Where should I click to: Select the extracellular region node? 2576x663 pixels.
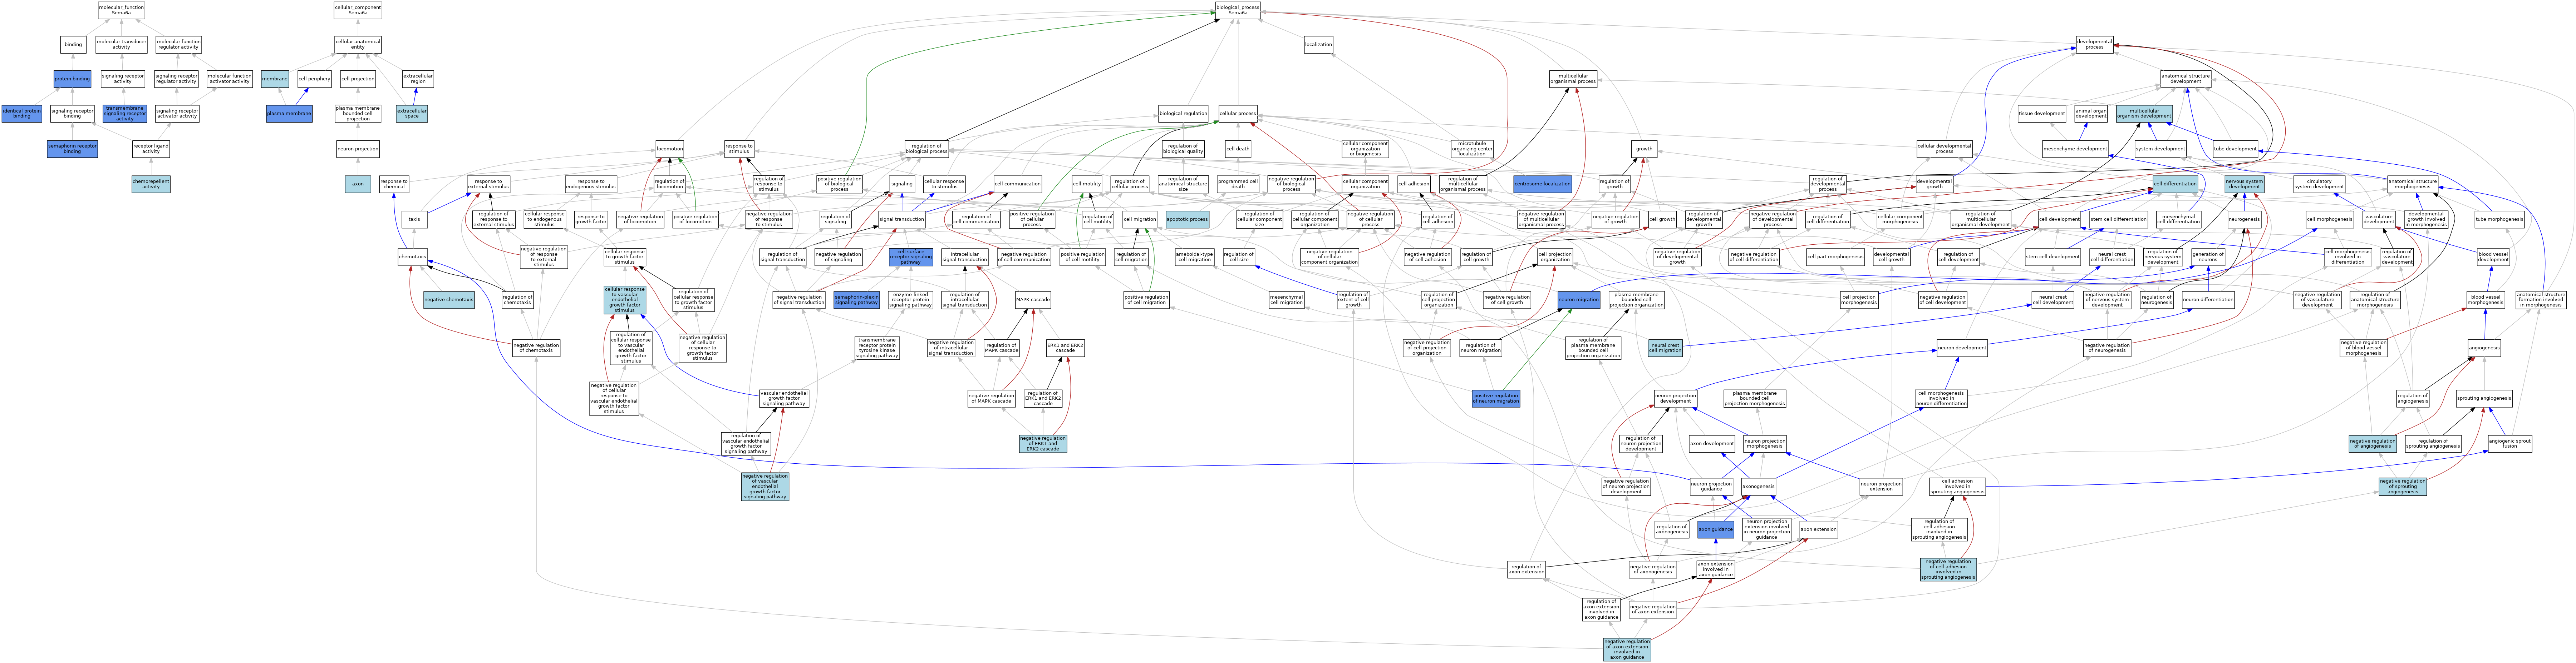[x=418, y=79]
